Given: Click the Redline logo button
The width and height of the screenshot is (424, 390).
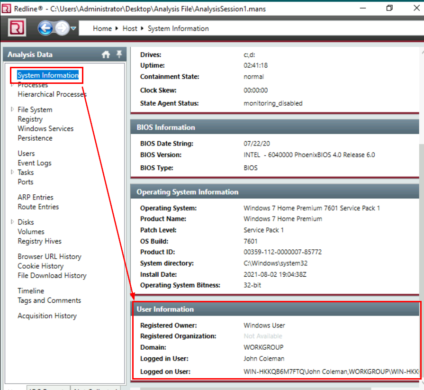Looking at the screenshot, I should coord(17,27).
